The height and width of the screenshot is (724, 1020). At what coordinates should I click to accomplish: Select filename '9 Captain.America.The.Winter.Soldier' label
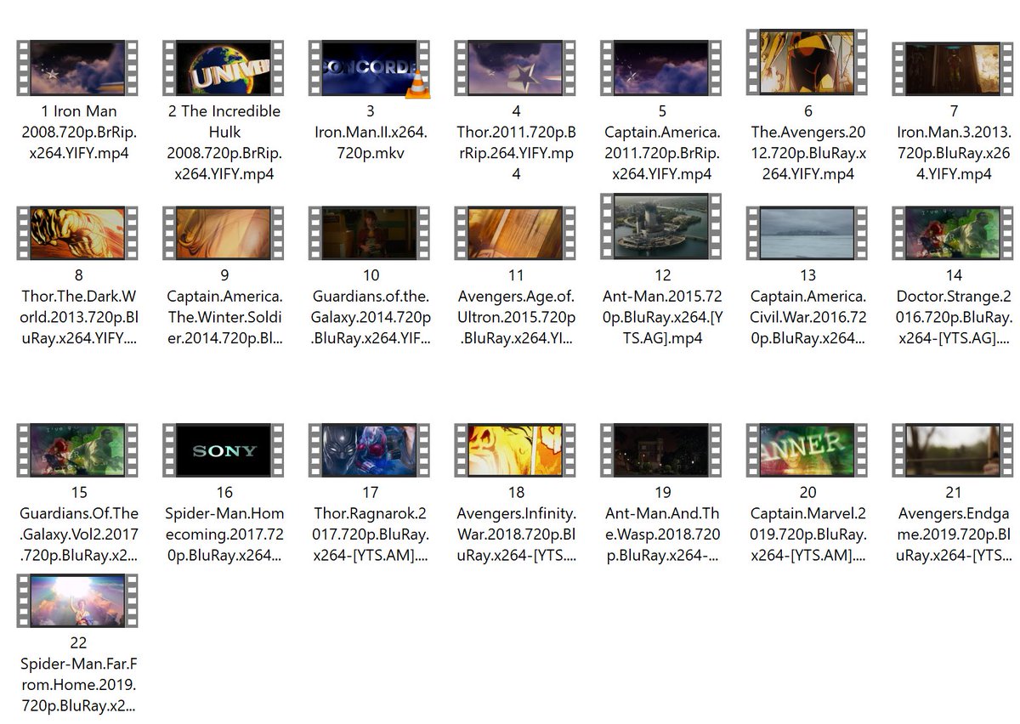(224, 307)
